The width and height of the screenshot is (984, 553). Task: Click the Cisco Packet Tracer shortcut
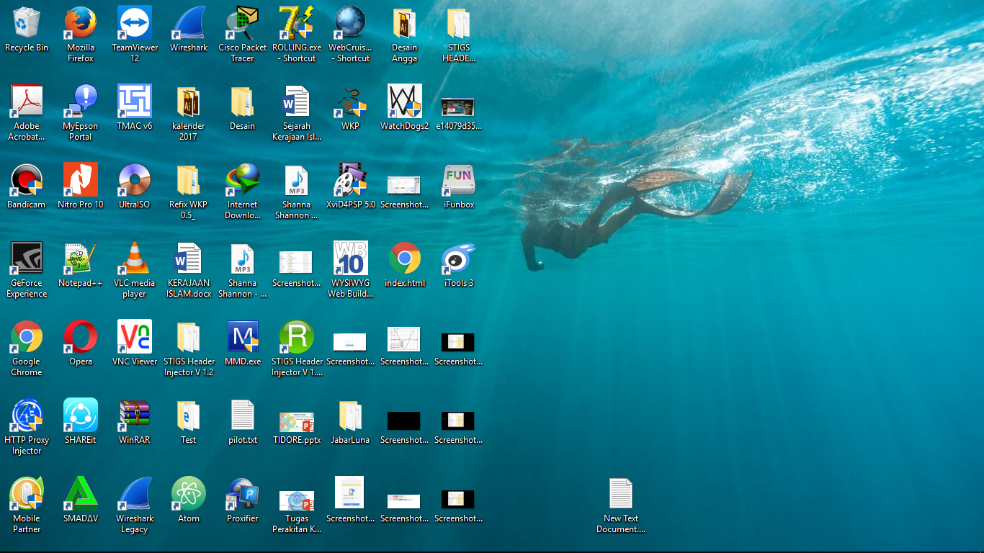point(243,23)
